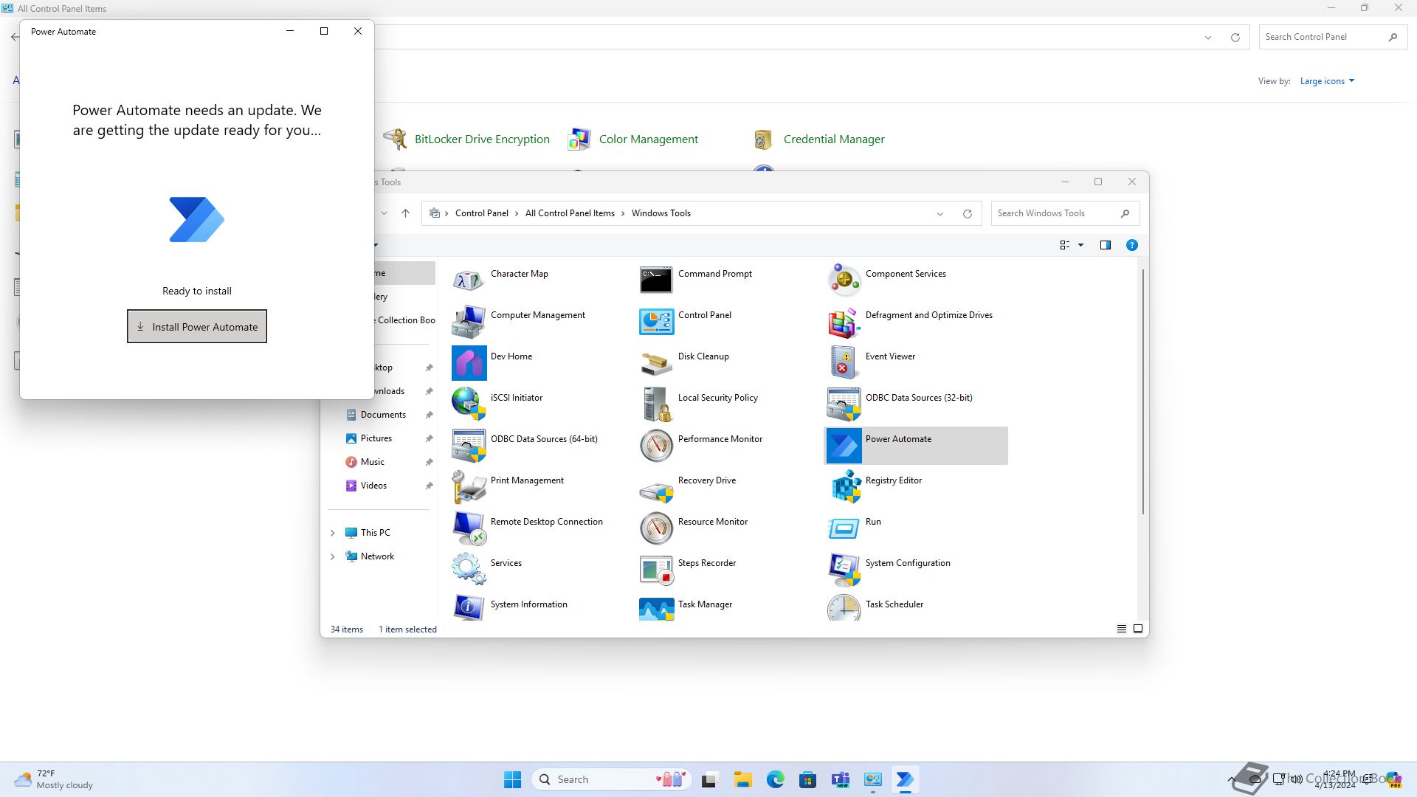This screenshot has height=797, width=1417.
Task: Click All Control Panel Items breadcrumb
Action: coord(570,213)
